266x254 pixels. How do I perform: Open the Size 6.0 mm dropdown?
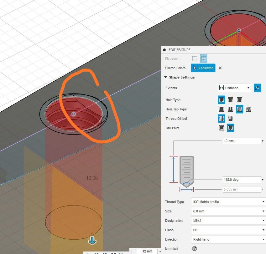(228, 211)
